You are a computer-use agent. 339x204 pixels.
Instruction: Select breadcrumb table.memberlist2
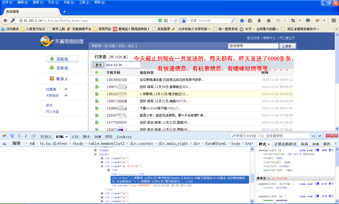point(106,143)
